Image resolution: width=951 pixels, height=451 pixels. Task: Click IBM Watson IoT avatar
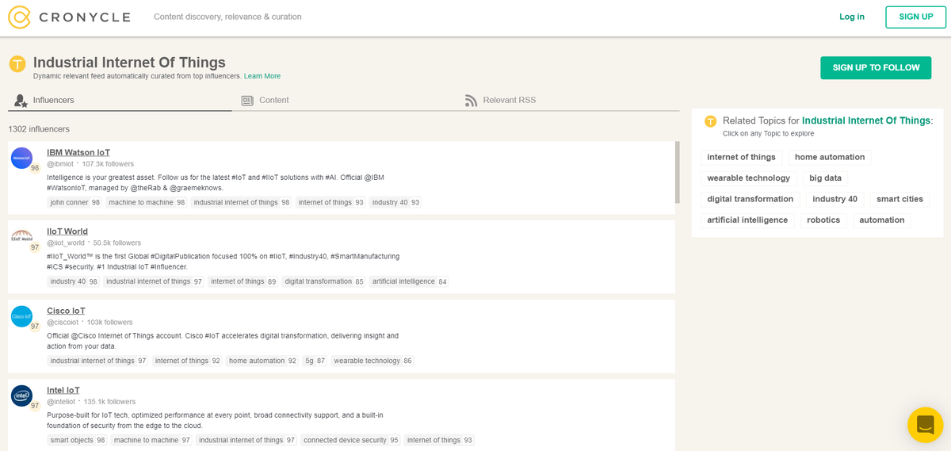tap(21, 158)
